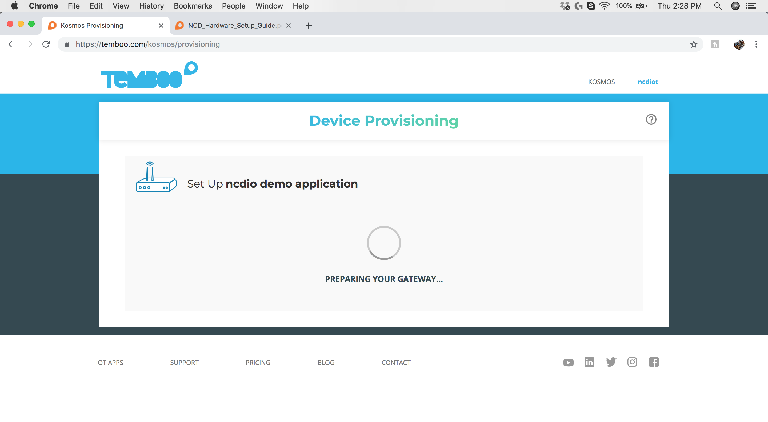Screen dimensions: 768x422
Task: Open PRICING footer link
Action: tap(258, 362)
